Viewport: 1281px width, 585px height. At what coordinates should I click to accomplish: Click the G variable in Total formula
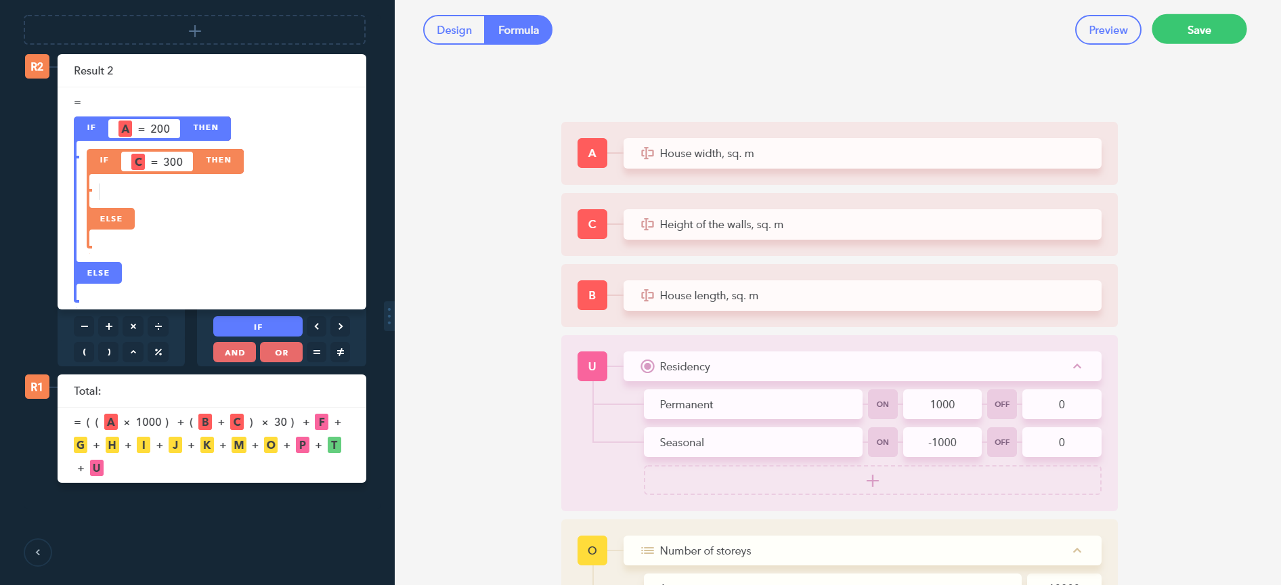(81, 445)
